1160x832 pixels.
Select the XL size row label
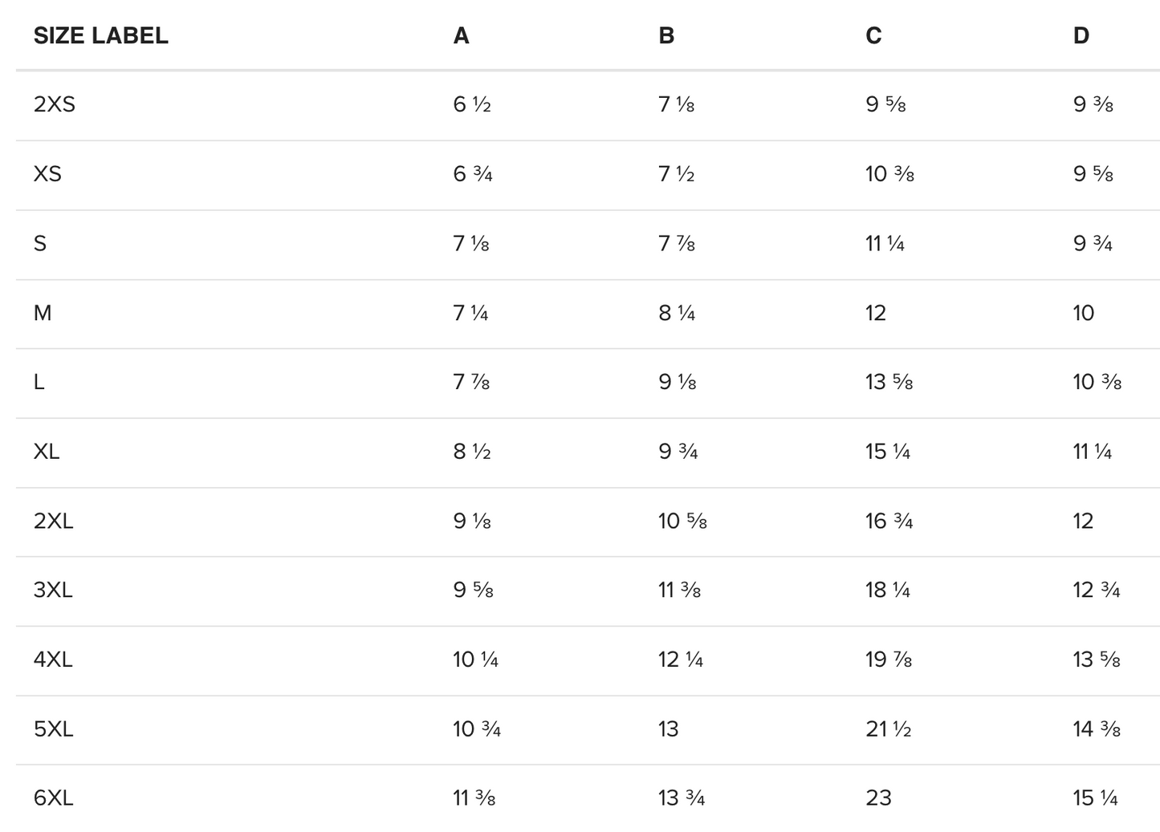(47, 452)
